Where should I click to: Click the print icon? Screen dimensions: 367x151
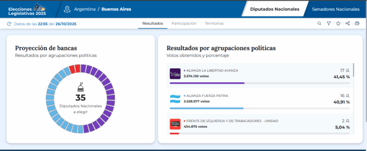pyautogui.click(x=357, y=24)
